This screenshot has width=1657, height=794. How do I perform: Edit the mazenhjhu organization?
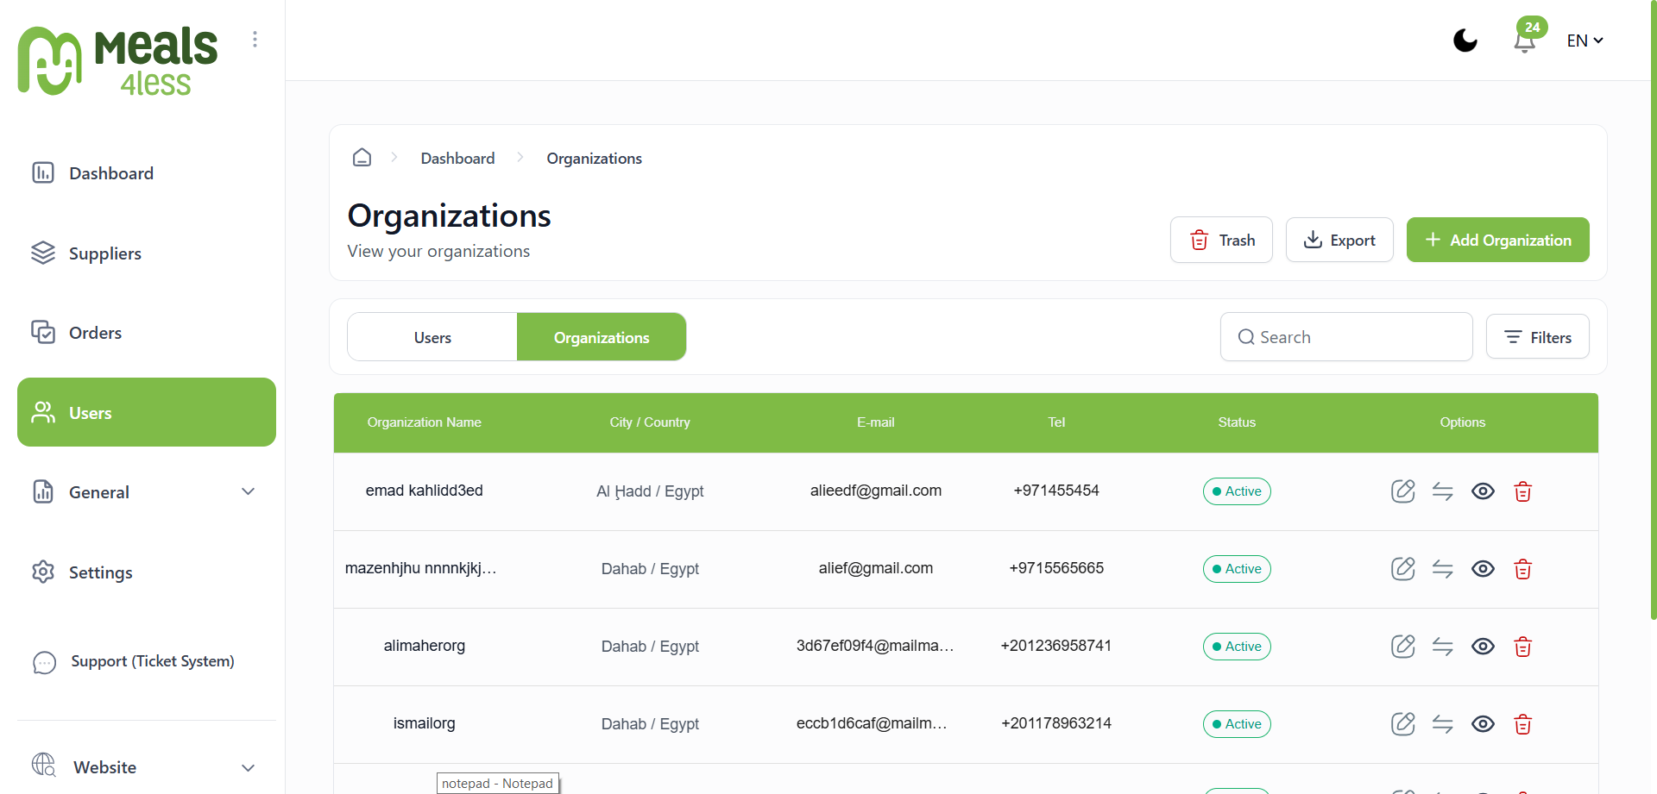pos(1403,569)
